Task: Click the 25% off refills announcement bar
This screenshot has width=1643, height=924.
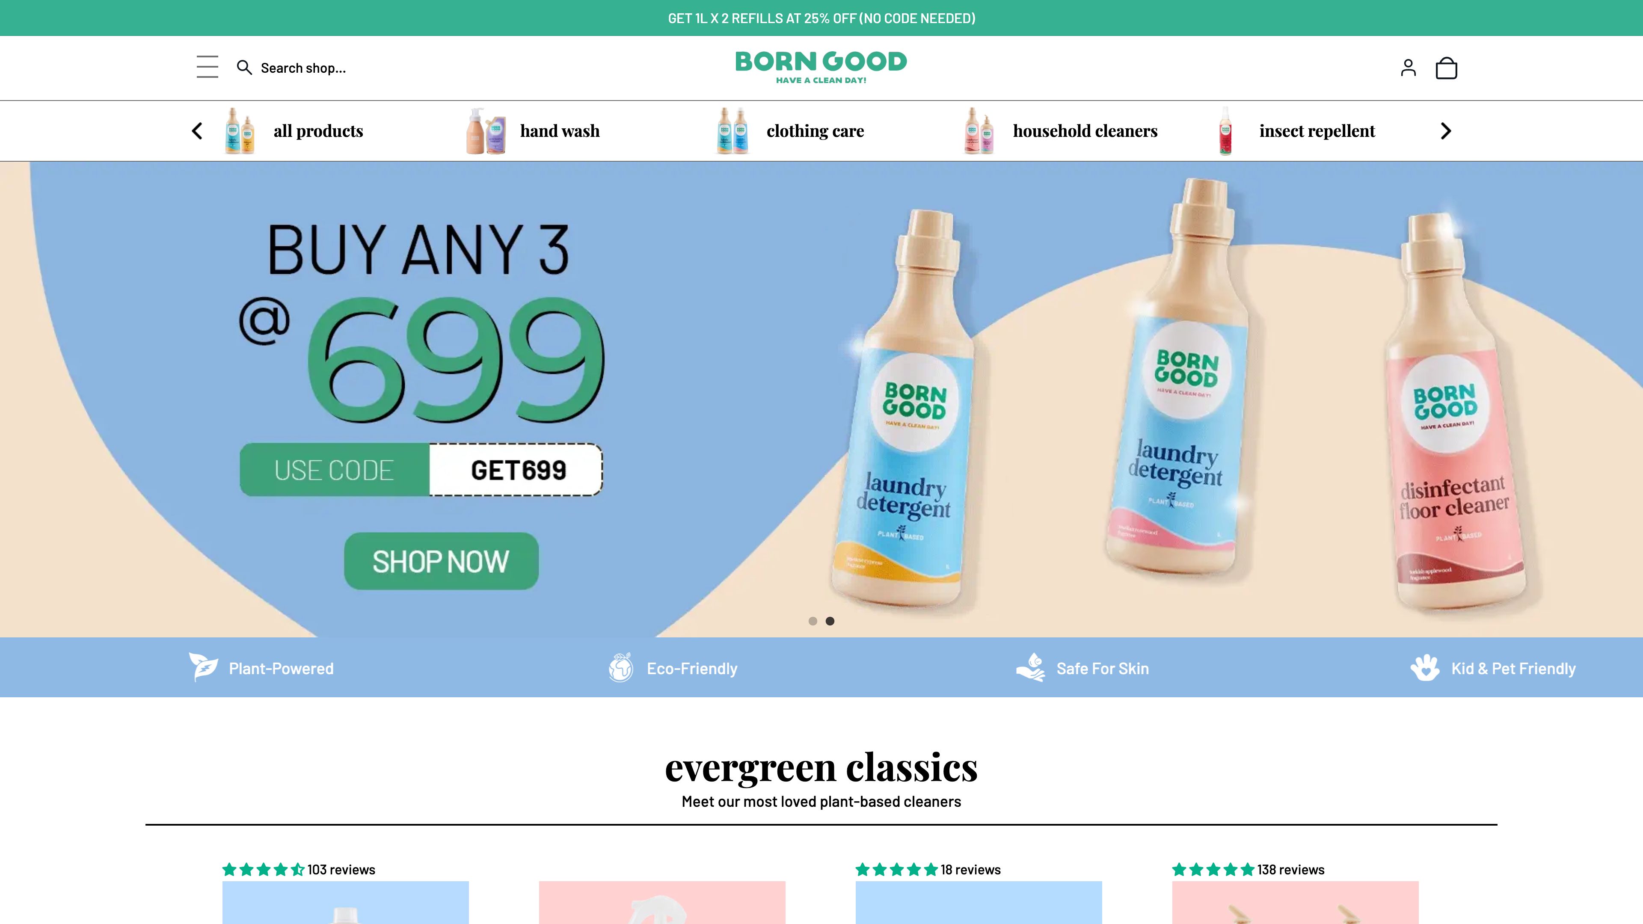Action: pyautogui.click(x=821, y=18)
